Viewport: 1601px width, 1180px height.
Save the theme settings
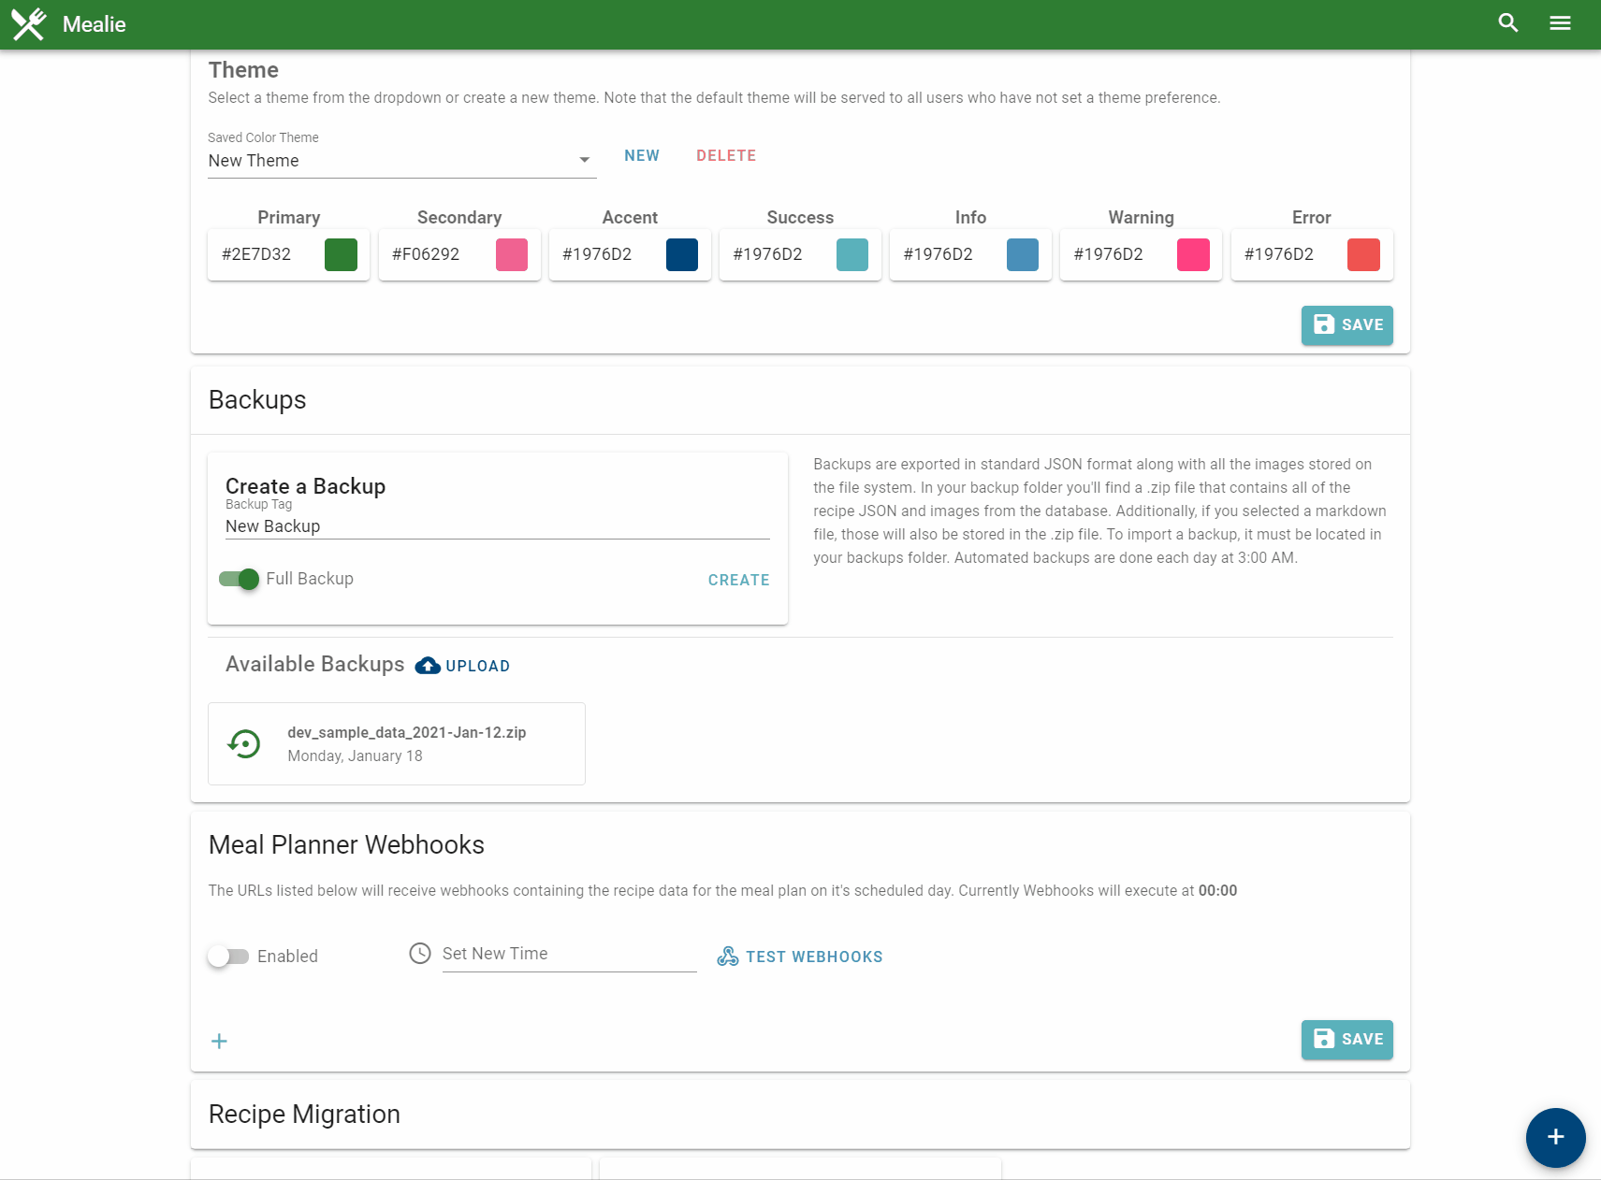tap(1346, 325)
